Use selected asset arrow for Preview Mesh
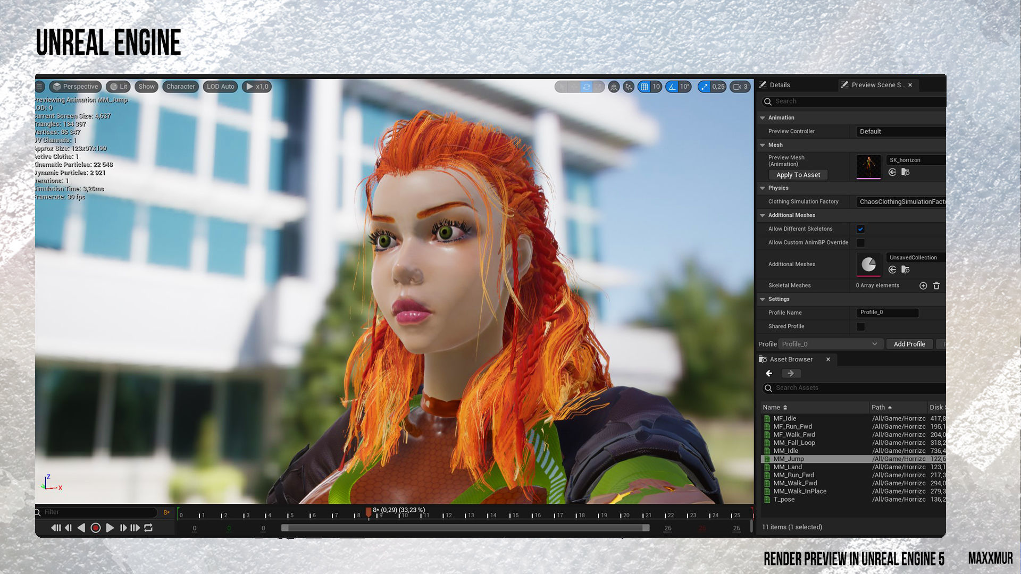Screen dimensions: 1021x574 pos(892,172)
